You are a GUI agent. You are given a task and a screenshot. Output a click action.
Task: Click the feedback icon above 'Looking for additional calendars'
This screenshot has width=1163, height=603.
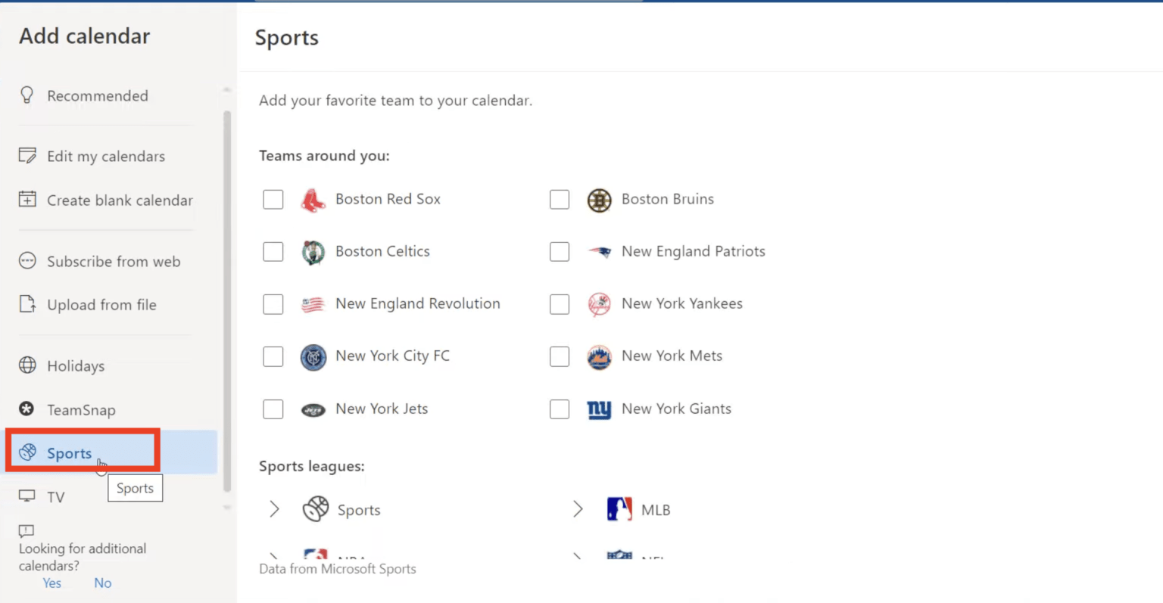click(27, 530)
